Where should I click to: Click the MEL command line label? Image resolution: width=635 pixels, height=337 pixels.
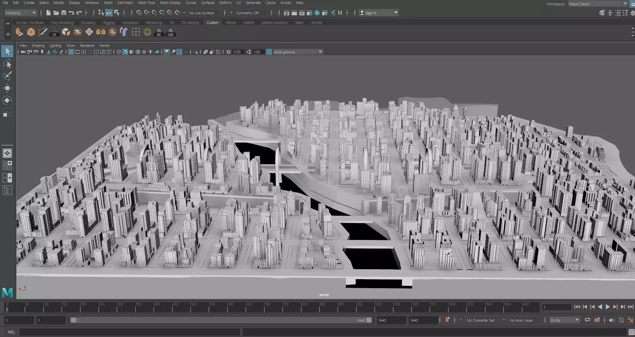tap(11, 332)
